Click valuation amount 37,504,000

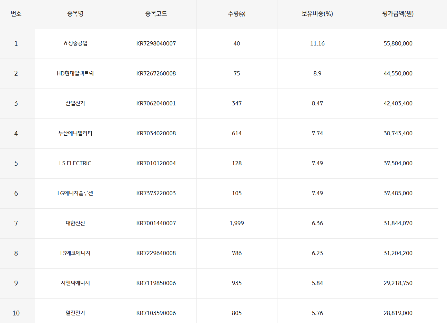coord(398,163)
